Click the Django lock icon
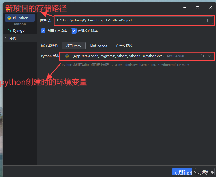The height and width of the screenshot is (177, 216). (x=9, y=30)
